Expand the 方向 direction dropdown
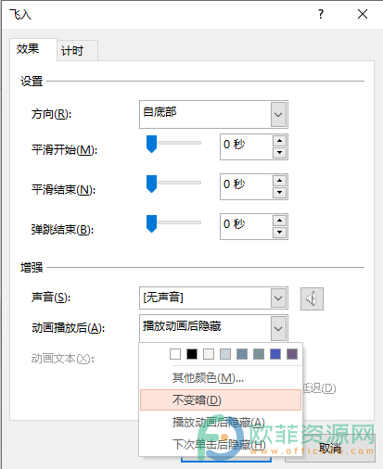Screen dimensions: 383x469 278,115
